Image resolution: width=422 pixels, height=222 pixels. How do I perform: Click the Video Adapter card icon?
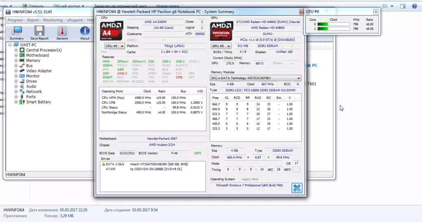click(x=22, y=71)
